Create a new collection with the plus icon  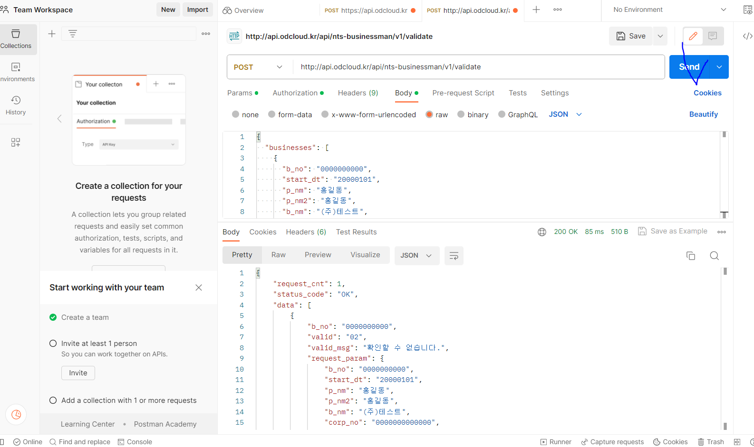[52, 34]
